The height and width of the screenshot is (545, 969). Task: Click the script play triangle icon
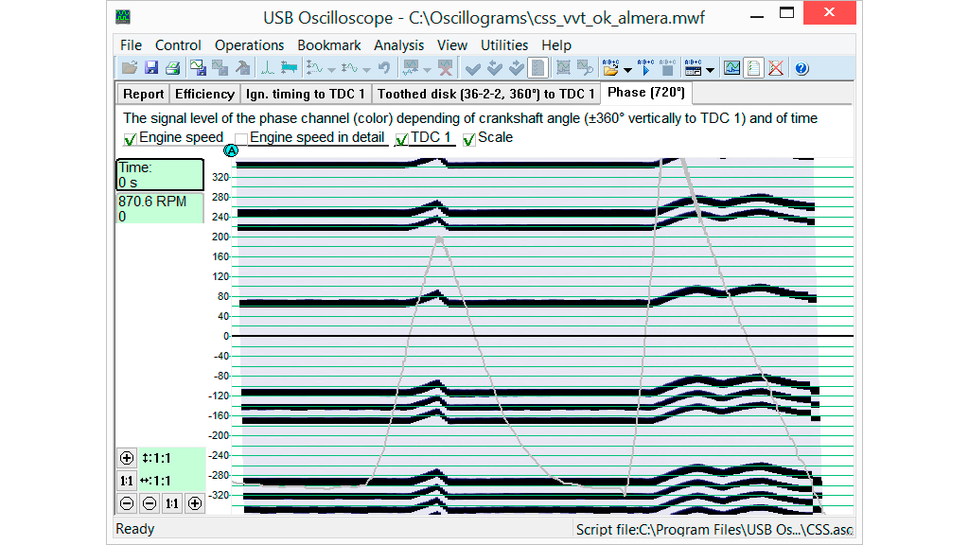tap(646, 68)
